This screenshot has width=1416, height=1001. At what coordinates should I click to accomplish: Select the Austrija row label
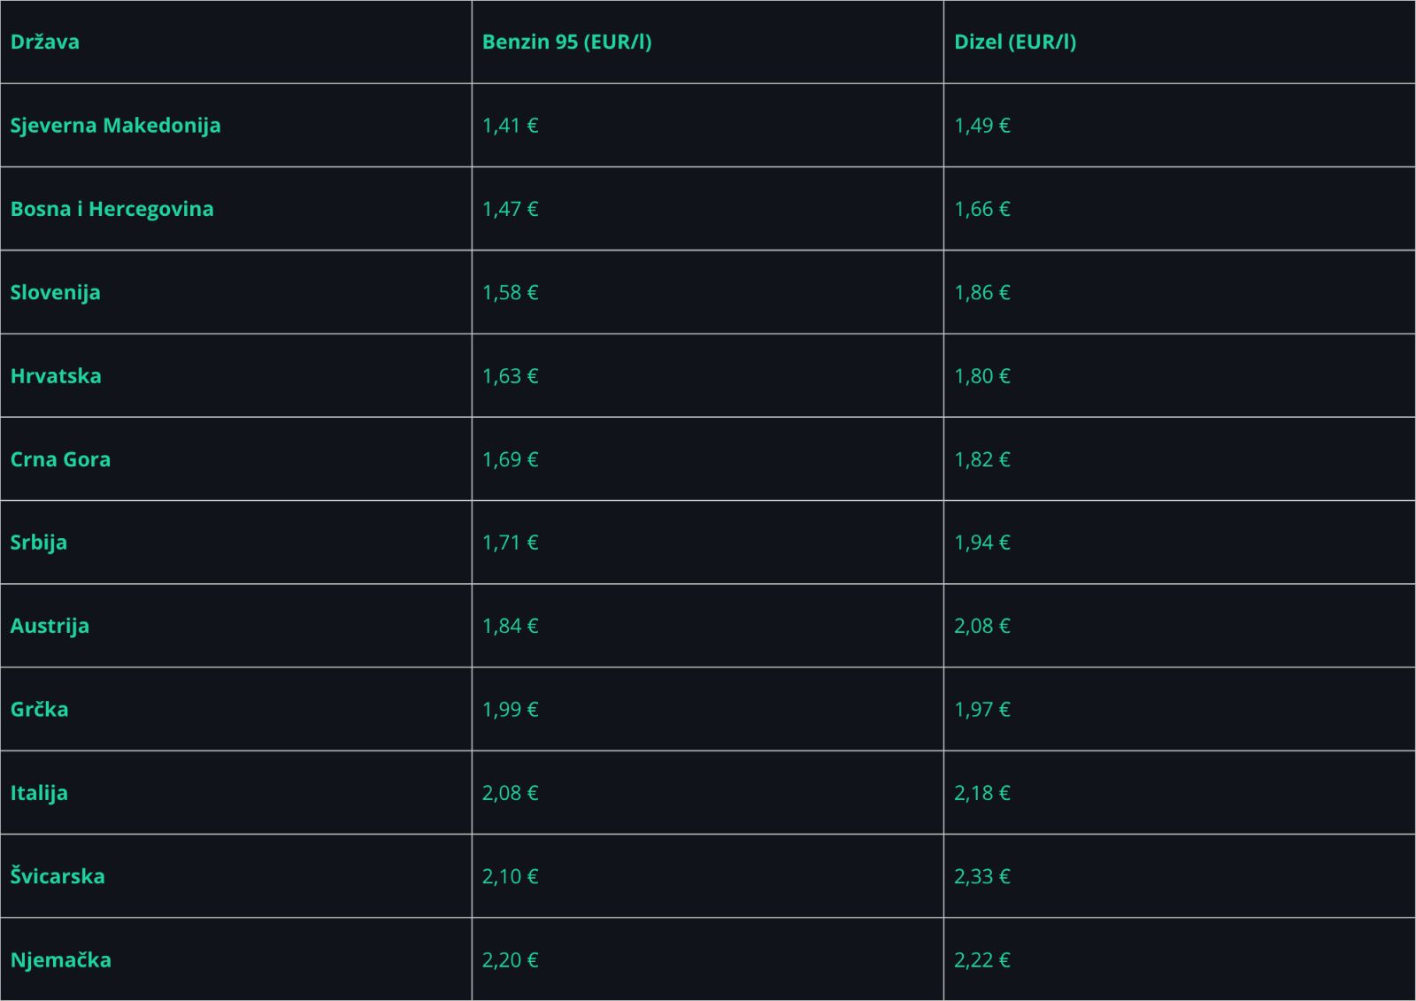(x=50, y=626)
